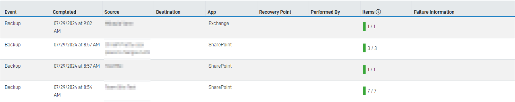Click the blurred source of the Exchange backup
The image size is (515, 102).
coord(119,24)
